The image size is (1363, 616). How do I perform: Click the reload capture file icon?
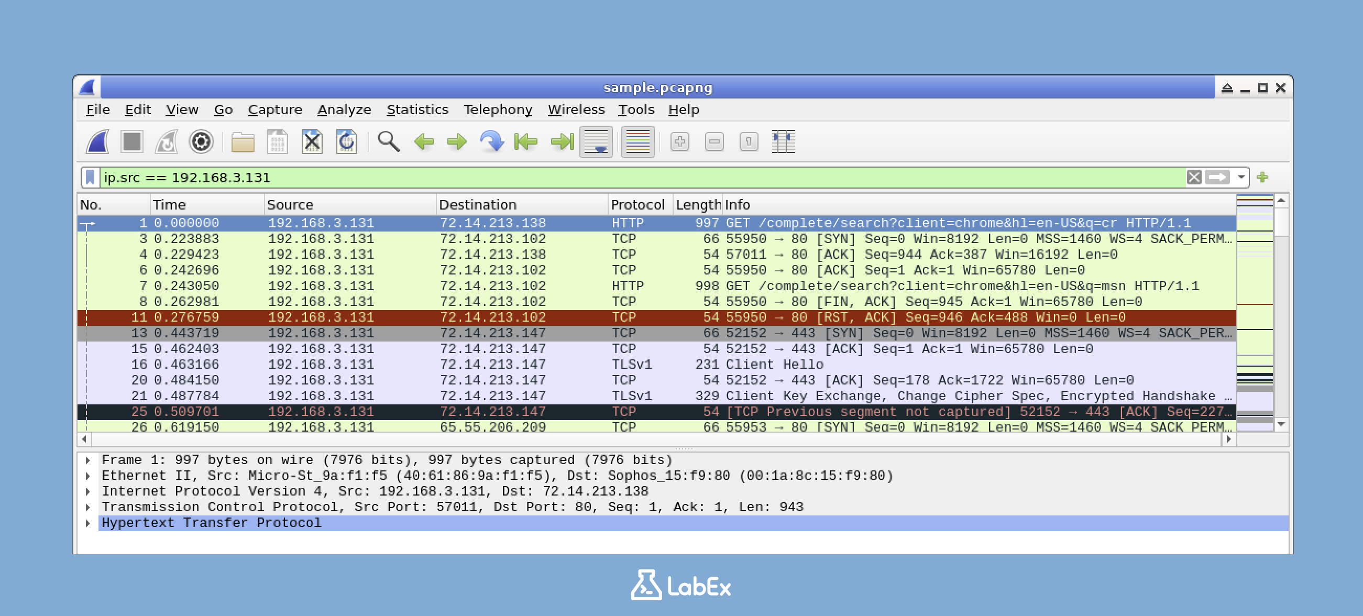pyautogui.click(x=347, y=142)
